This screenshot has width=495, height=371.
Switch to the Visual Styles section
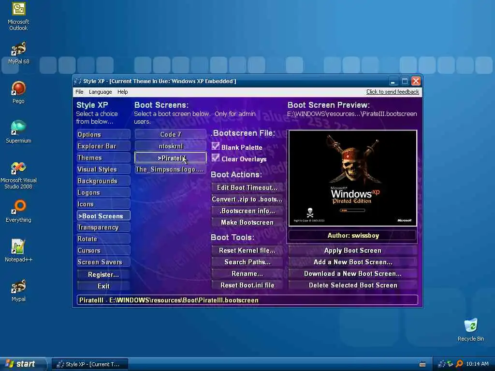pyautogui.click(x=103, y=170)
